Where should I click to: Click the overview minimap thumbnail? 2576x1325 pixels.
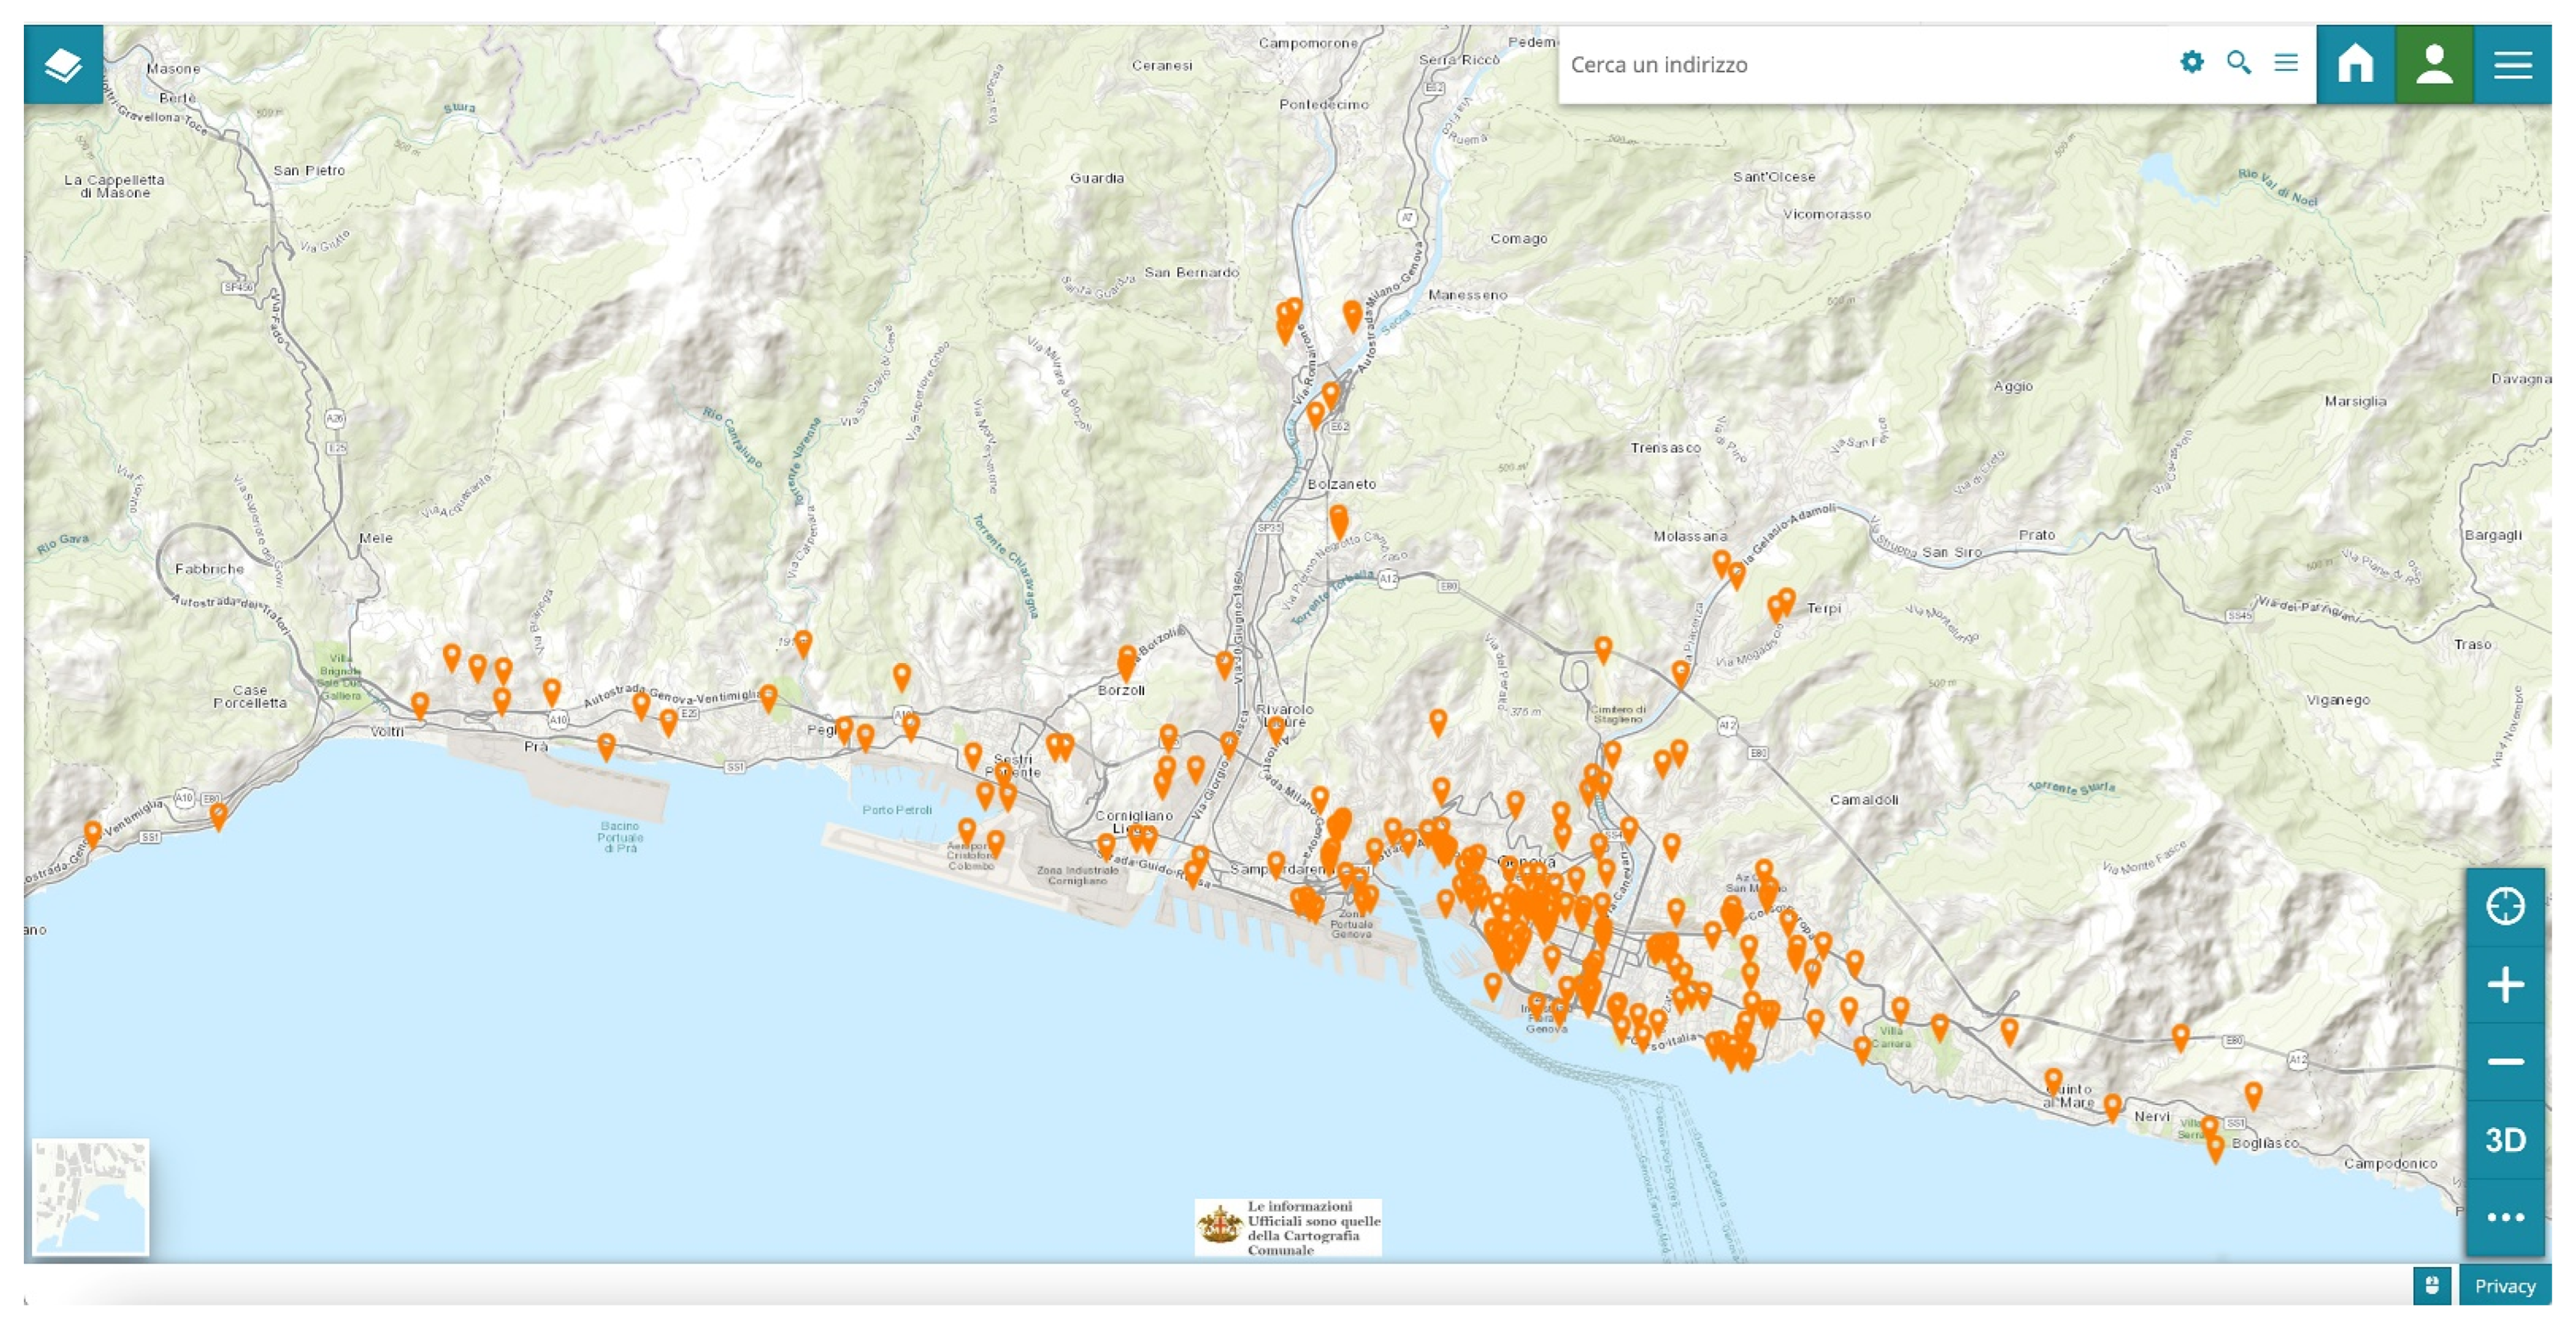(91, 1196)
